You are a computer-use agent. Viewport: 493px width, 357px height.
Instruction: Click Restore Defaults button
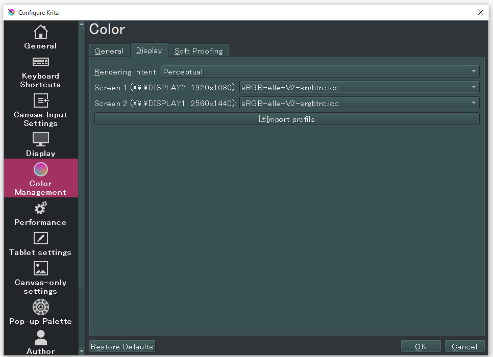[122, 347]
